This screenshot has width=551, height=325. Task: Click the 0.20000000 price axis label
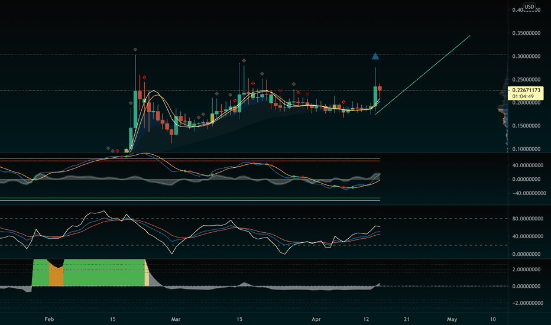tap(526, 103)
